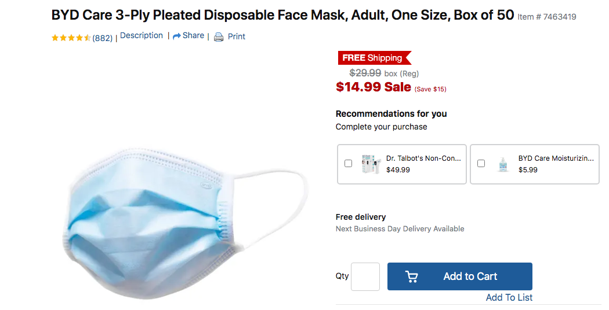Click the BYD Care sanitizer thumbnail
Viewport: 609px width, 310px height.
[502, 164]
